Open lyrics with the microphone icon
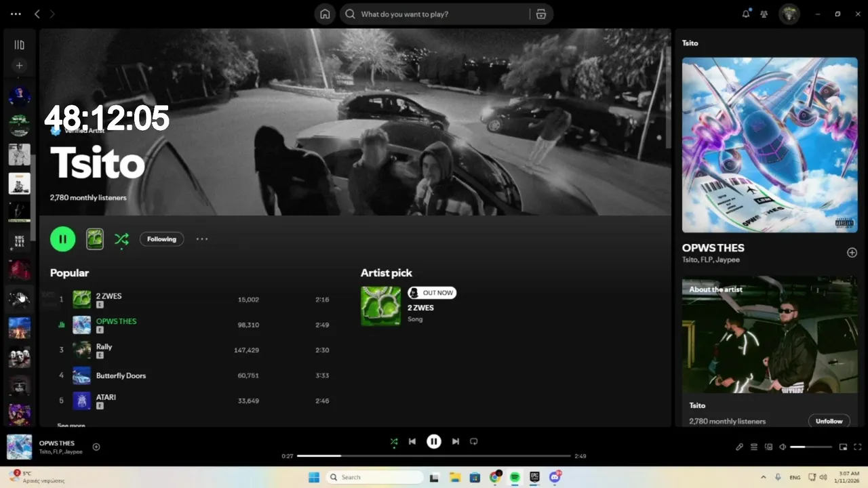This screenshot has height=488, width=868. click(740, 447)
